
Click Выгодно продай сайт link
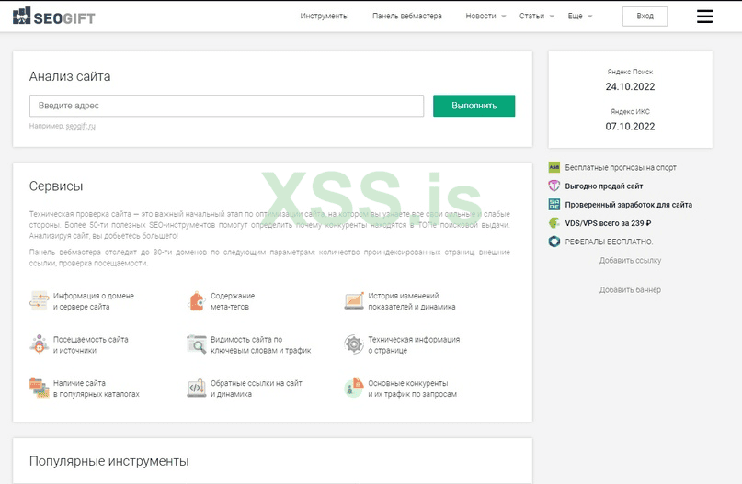(x=604, y=186)
